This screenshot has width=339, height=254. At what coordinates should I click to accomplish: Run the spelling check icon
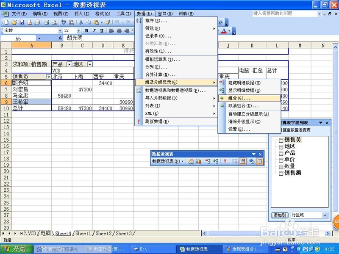(x=64, y=22)
